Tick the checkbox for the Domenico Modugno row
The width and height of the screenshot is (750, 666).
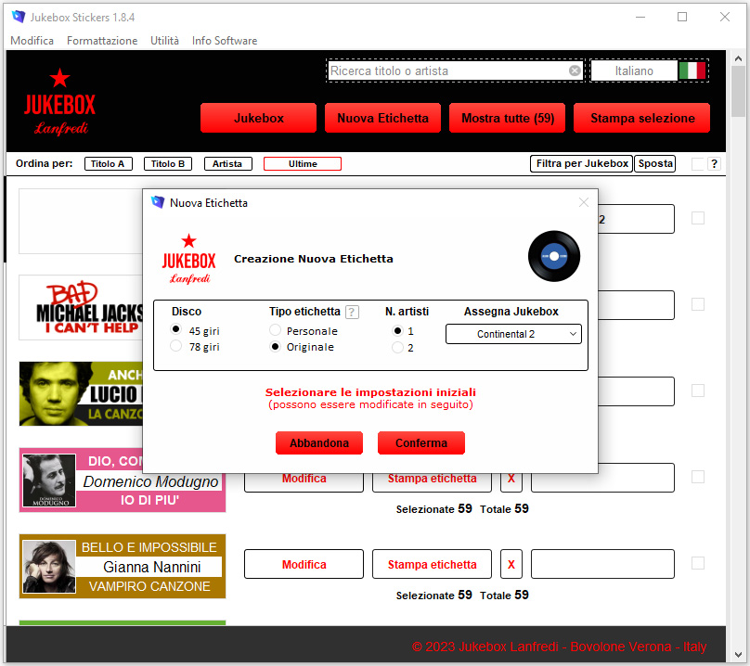pyautogui.click(x=698, y=477)
